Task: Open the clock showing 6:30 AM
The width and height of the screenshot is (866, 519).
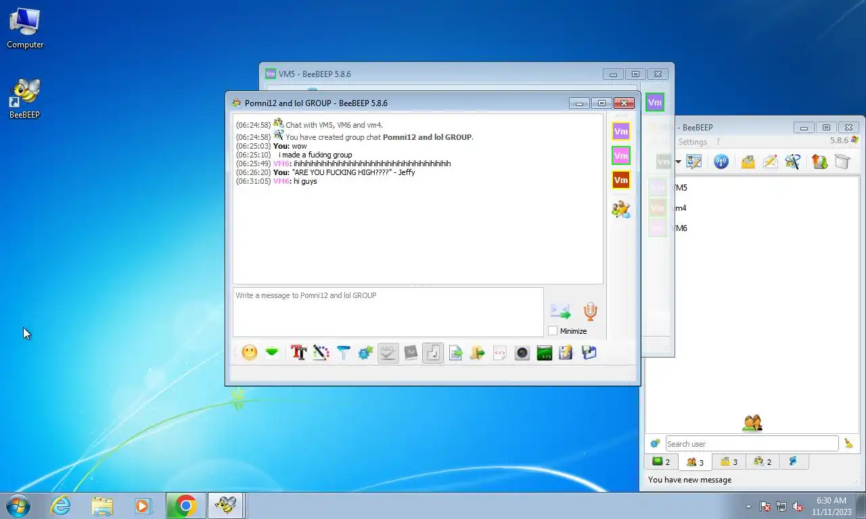Action: click(831, 506)
